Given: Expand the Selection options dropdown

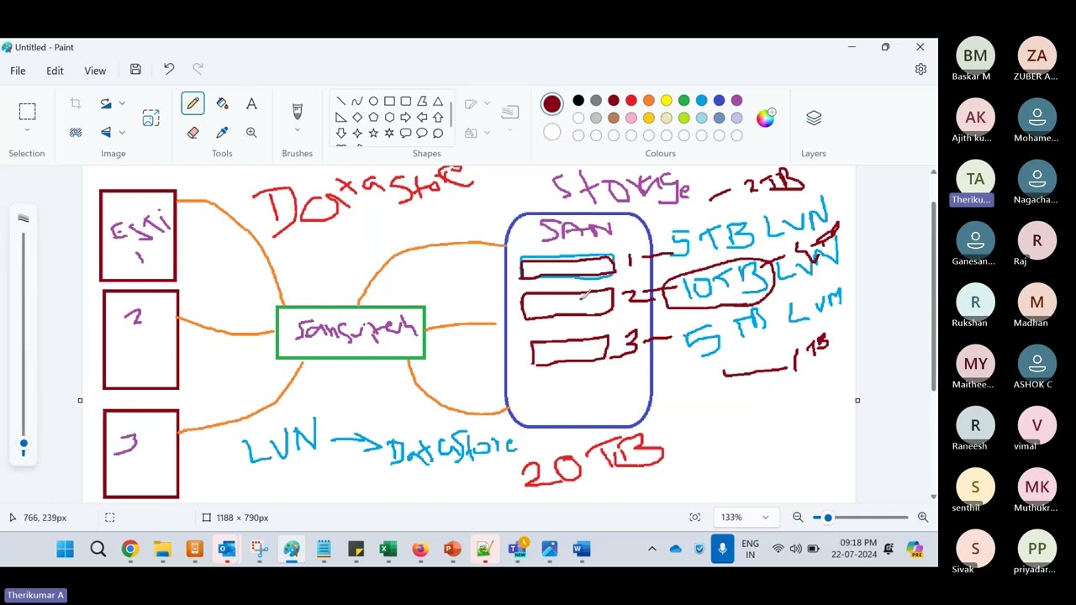Looking at the screenshot, I should tap(27, 131).
